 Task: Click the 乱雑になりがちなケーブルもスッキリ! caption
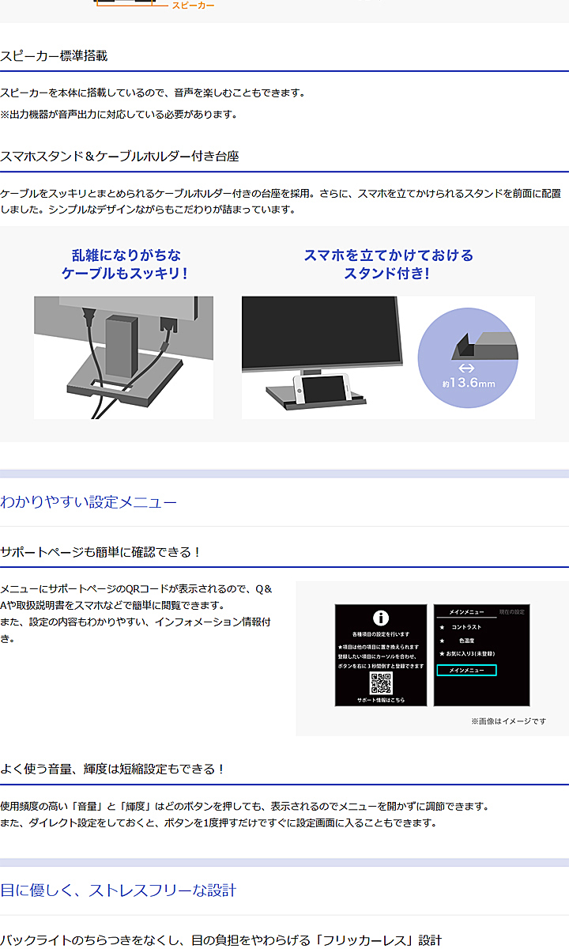125,264
